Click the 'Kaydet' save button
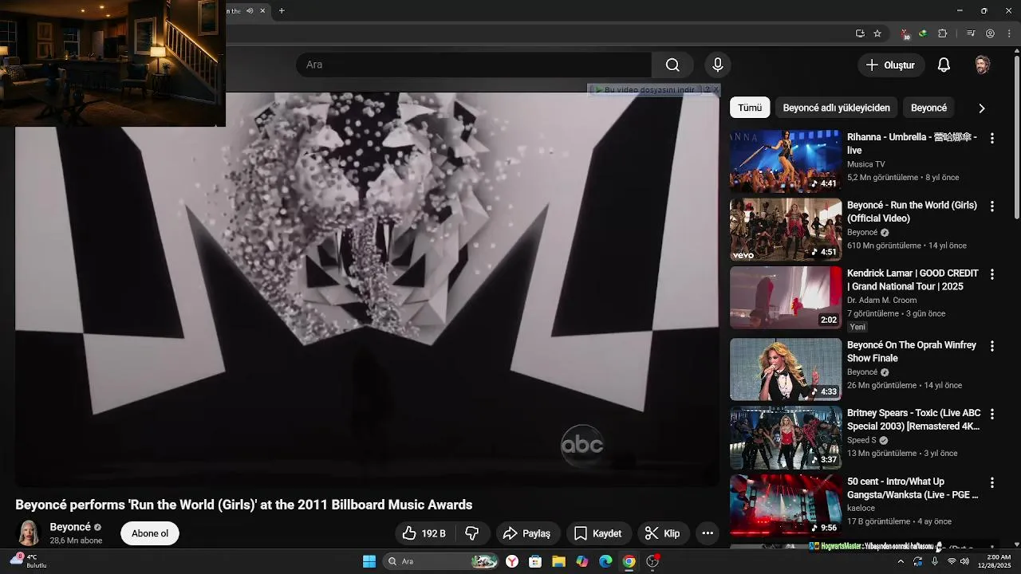Viewport: 1021px width, 574px height. (x=598, y=533)
